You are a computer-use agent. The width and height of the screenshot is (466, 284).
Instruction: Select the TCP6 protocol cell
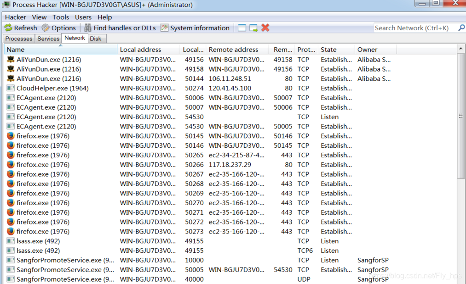click(305, 251)
